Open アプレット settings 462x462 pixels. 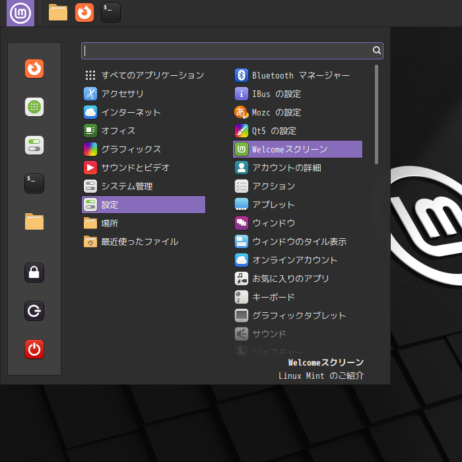click(x=298, y=205)
